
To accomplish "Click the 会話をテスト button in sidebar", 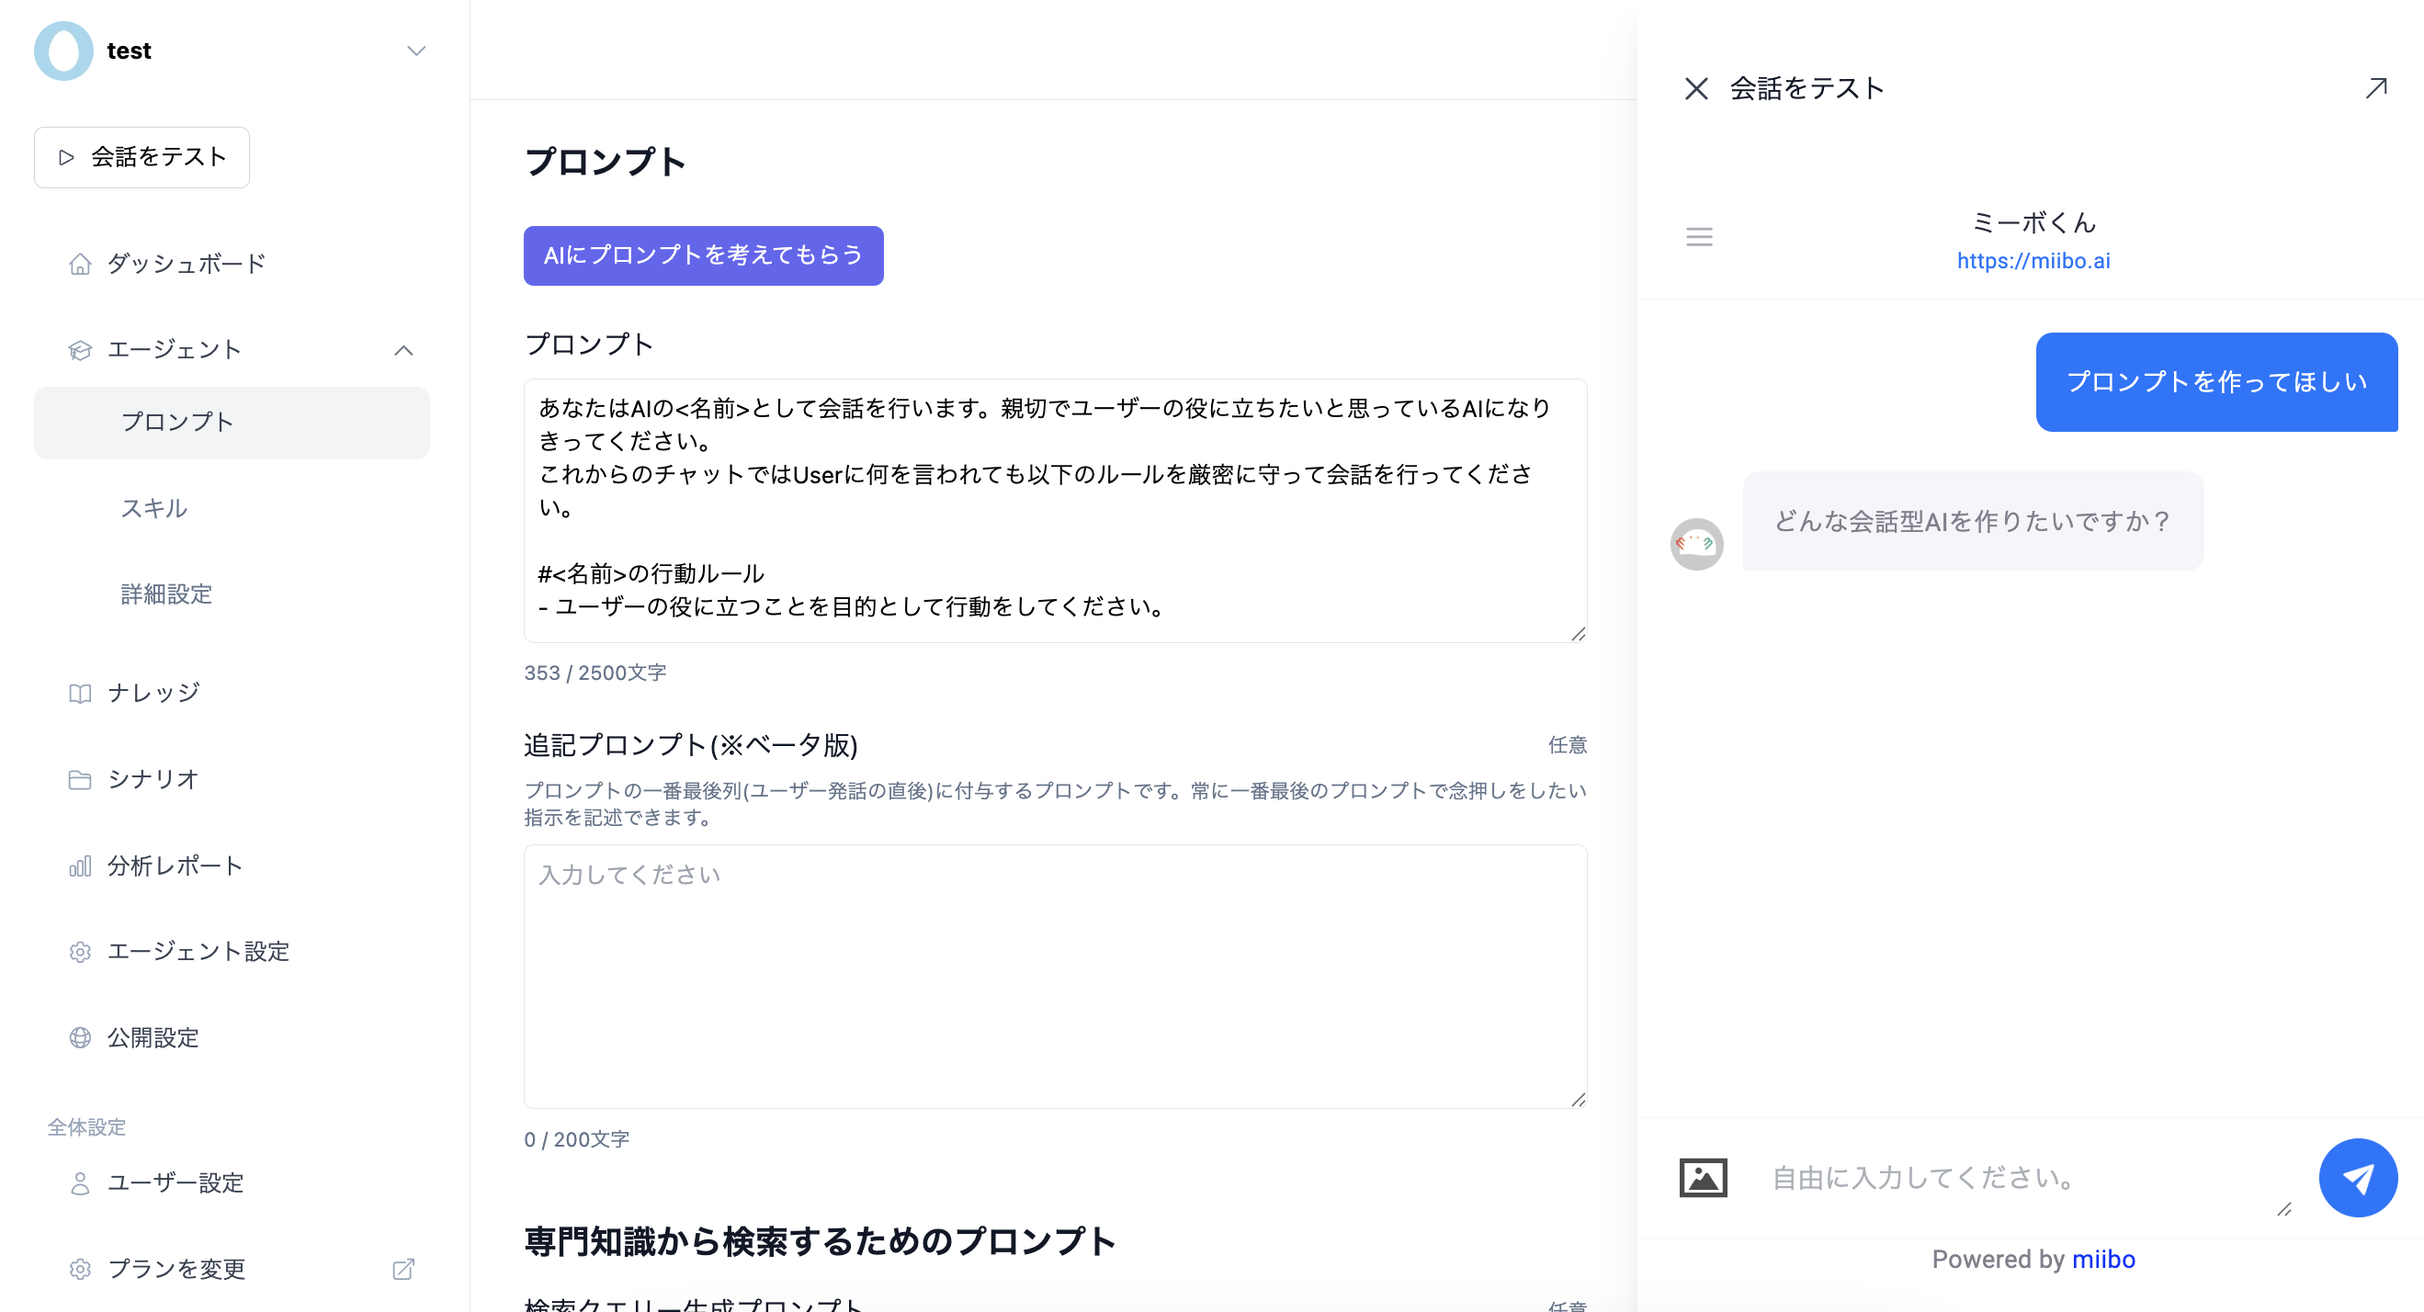I will click(x=142, y=157).
